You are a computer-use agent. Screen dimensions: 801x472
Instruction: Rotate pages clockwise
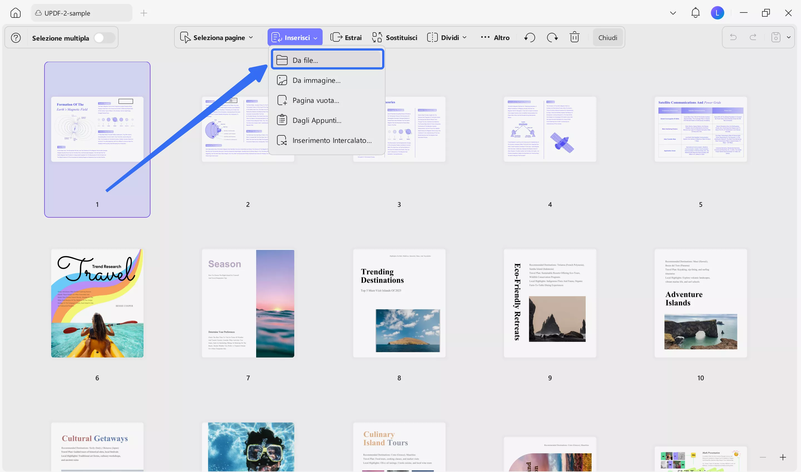coord(552,38)
